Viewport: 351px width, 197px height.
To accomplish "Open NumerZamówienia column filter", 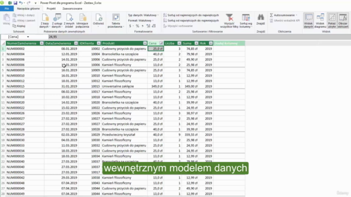I will [x=42, y=43].
